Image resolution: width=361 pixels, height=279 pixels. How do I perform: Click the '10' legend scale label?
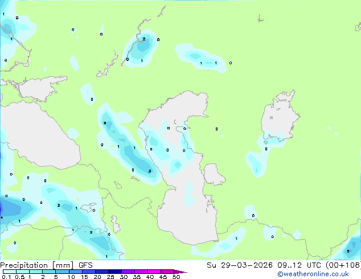(x=71, y=277)
